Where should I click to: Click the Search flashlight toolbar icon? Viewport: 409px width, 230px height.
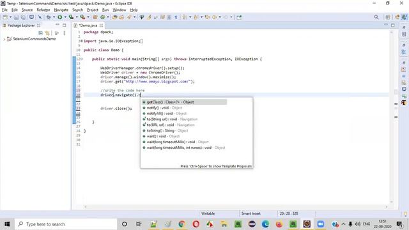129,17
